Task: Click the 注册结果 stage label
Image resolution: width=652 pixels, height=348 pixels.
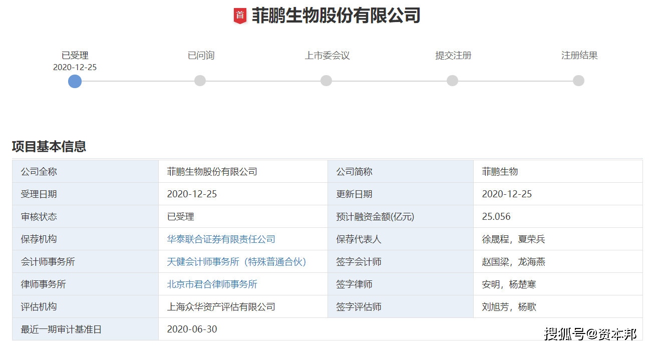Action: pyautogui.click(x=579, y=56)
